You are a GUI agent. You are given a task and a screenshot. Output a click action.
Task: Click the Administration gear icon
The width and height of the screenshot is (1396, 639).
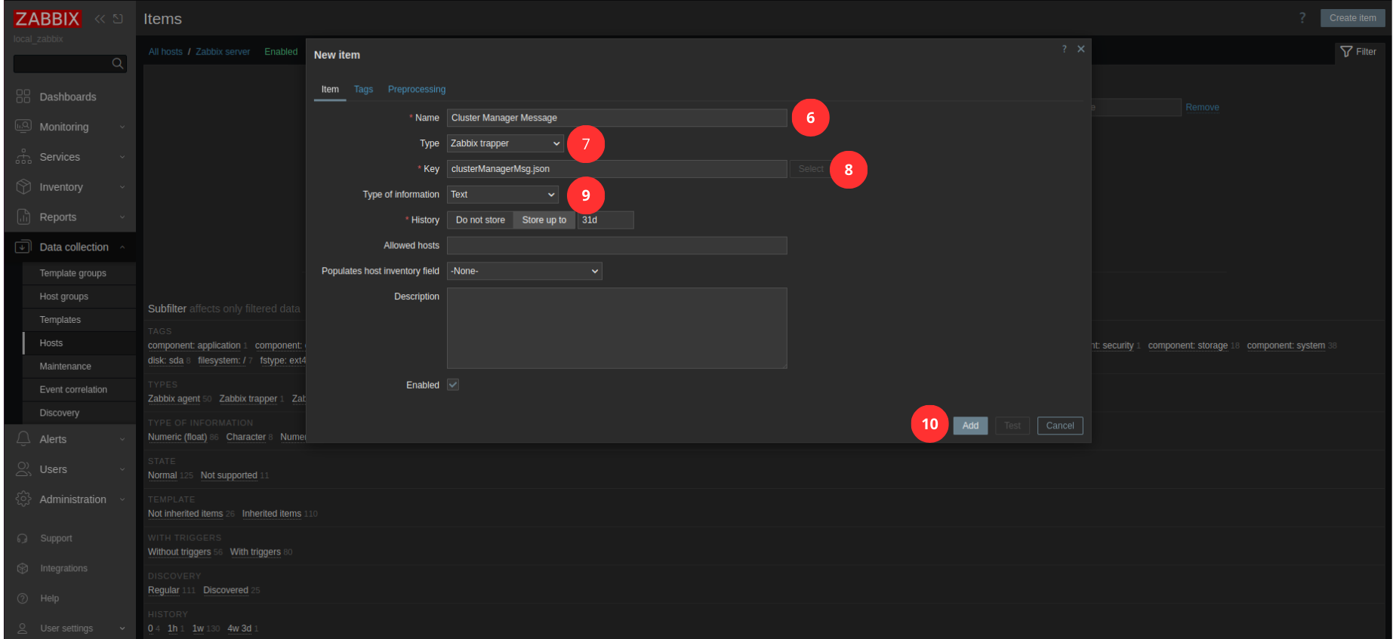pos(23,499)
